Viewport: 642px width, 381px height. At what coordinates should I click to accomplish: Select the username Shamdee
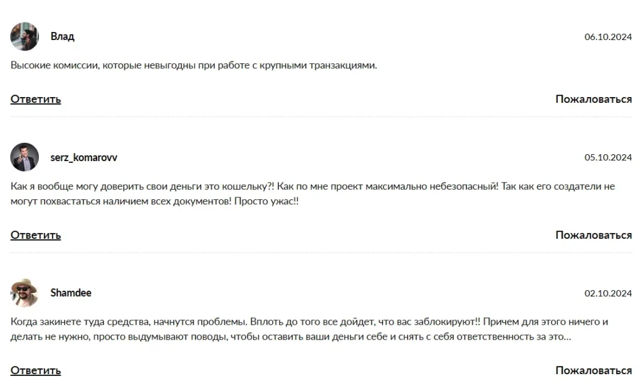[71, 293]
